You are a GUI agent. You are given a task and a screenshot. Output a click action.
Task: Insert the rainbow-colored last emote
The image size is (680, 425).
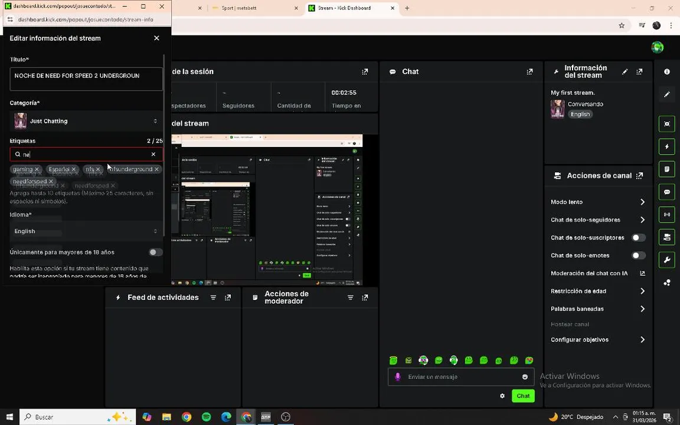tap(529, 360)
